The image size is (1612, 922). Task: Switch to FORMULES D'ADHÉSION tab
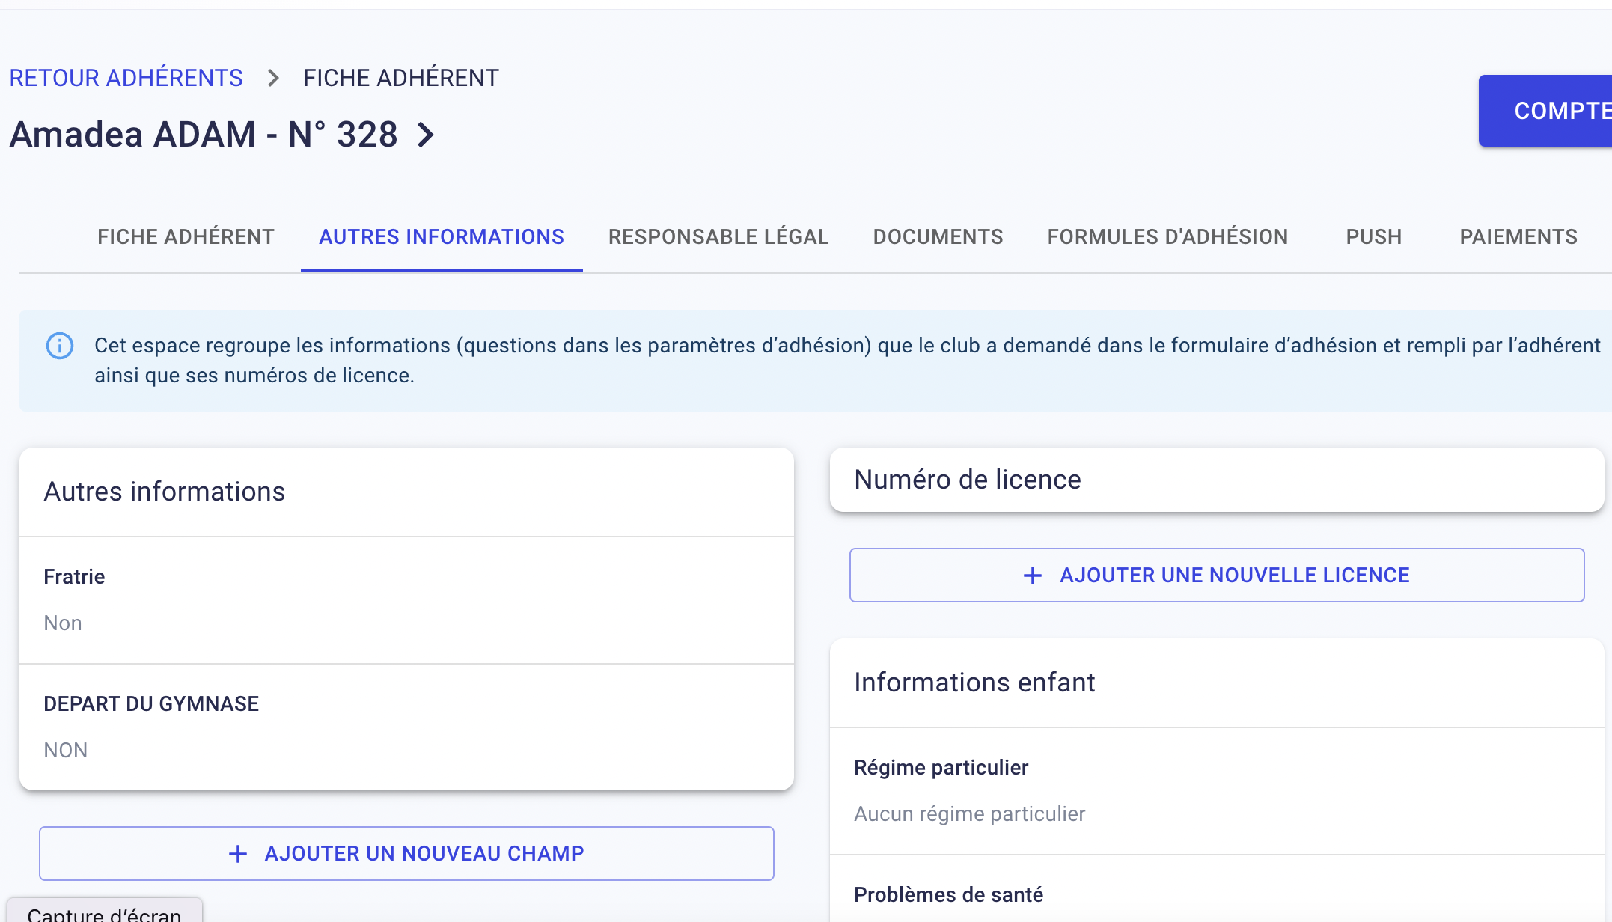[x=1167, y=237]
